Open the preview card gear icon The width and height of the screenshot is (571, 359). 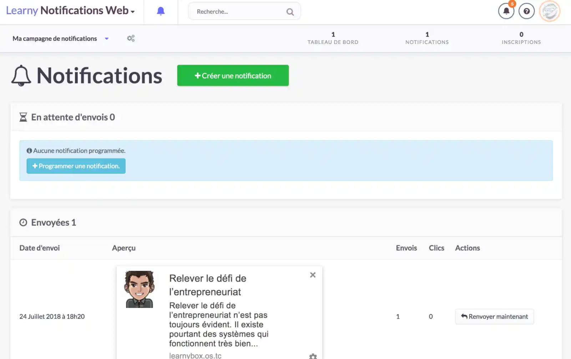point(313,356)
